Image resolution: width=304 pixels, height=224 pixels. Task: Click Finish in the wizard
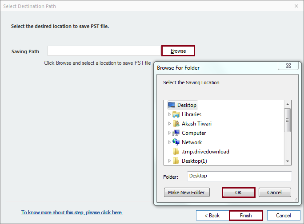[x=246, y=216]
